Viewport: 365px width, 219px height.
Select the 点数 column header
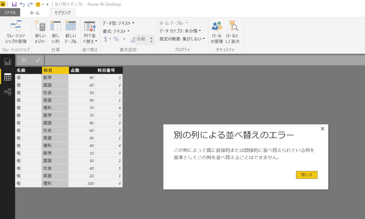pyautogui.click(x=82, y=70)
